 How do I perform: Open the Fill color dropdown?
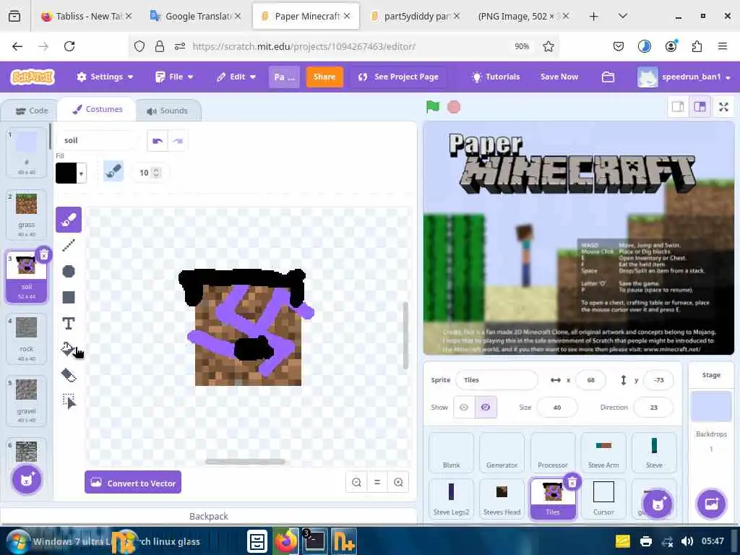click(81, 173)
